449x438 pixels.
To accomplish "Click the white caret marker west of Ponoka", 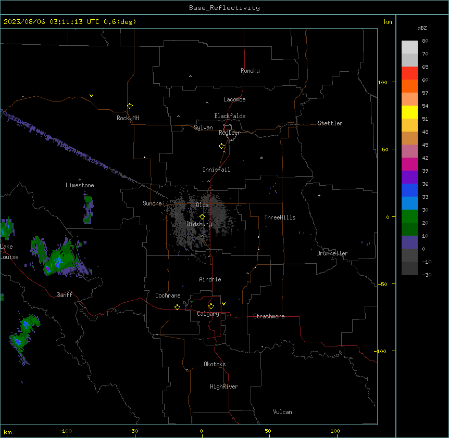I will tap(191, 76).
